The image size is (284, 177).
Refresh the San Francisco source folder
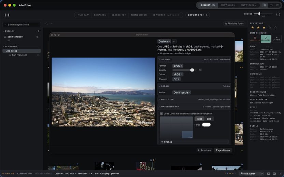pos(38,37)
